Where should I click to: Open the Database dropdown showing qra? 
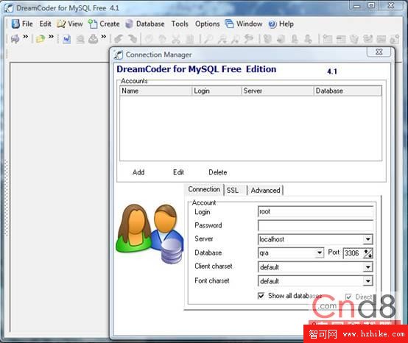point(320,252)
